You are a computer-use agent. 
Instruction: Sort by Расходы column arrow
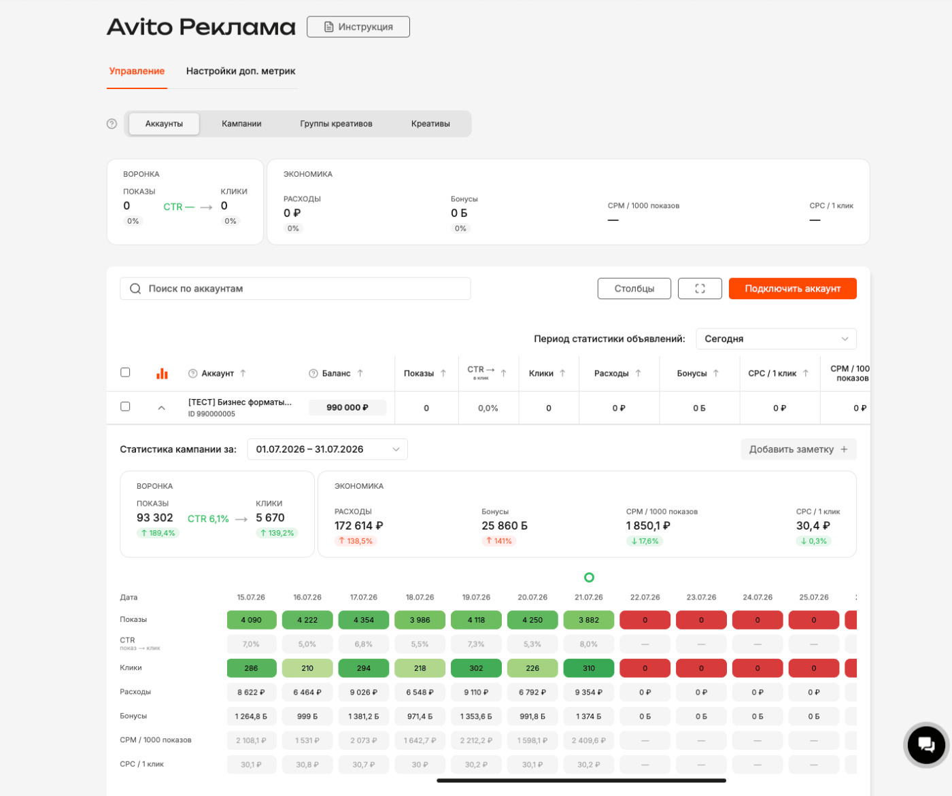tap(639, 373)
